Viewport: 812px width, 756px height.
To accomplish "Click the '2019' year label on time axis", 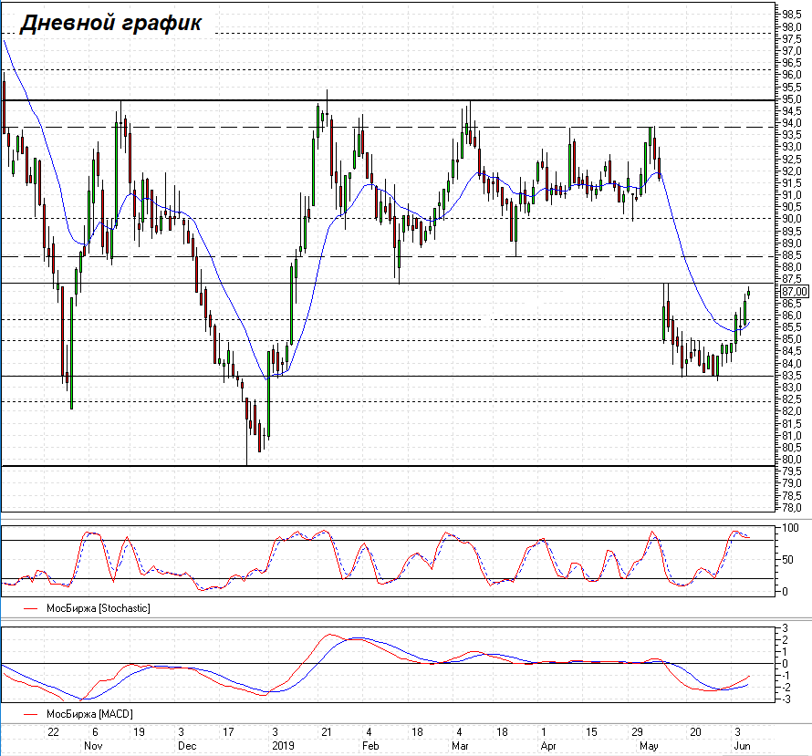I will click(x=283, y=746).
